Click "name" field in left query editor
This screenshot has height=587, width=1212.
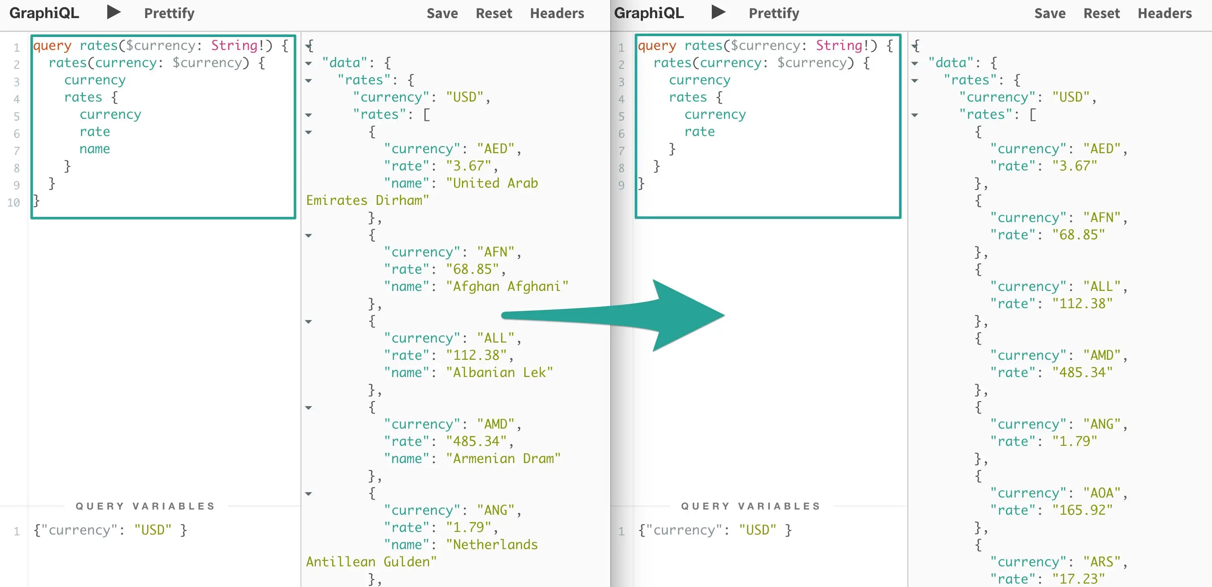pyautogui.click(x=95, y=149)
